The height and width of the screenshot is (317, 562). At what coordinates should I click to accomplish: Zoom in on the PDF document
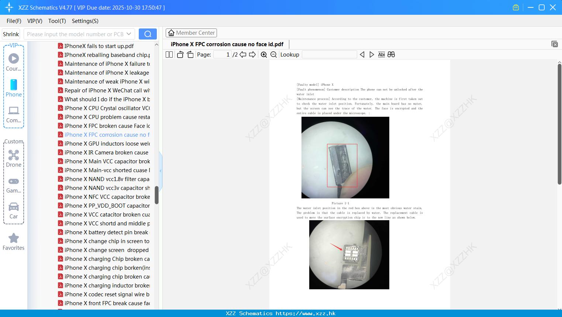click(x=264, y=55)
